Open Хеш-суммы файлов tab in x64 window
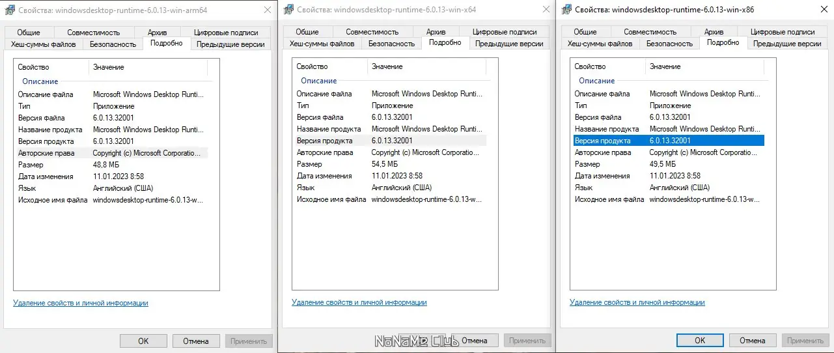The height and width of the screenshot is (353, 834). click(x=322, y=43)
